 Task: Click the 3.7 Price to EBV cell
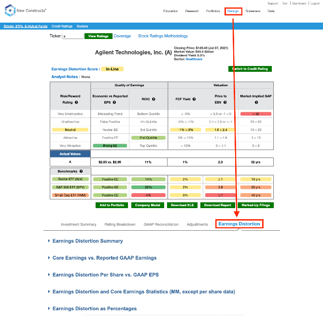pyautogui.click(x=220, y=195)
